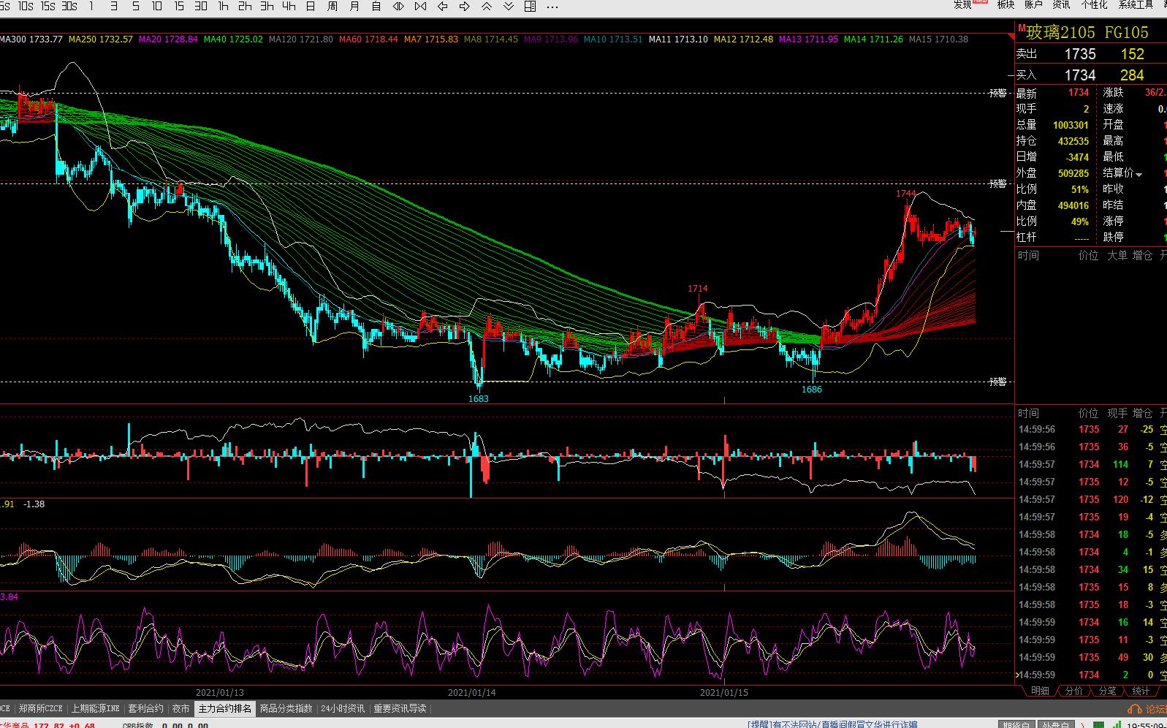Click the left arrow navigation icon
Image resolution: width=1167 pixels, height=728 pixels.
click(442, 6)
